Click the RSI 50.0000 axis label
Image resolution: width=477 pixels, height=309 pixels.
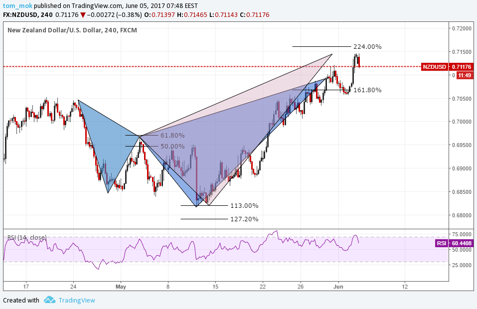coord(462,250)
